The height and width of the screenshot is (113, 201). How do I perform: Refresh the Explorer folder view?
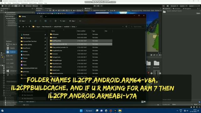point(126,27)
